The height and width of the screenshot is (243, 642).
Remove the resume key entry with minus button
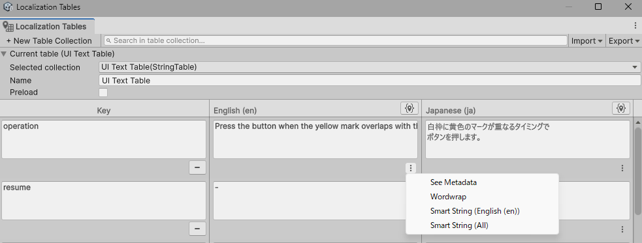pos(197,229)
